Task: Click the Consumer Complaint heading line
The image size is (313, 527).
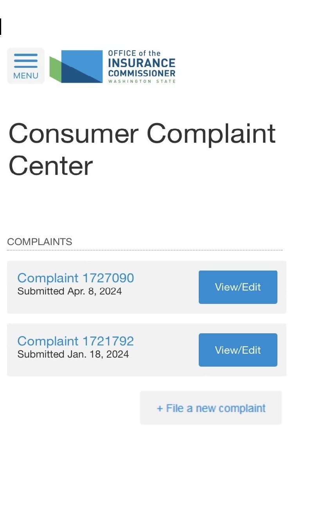Action: [142, 134]
